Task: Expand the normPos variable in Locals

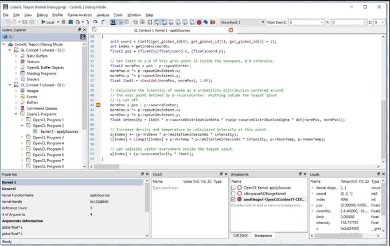Action: point(313,211)
